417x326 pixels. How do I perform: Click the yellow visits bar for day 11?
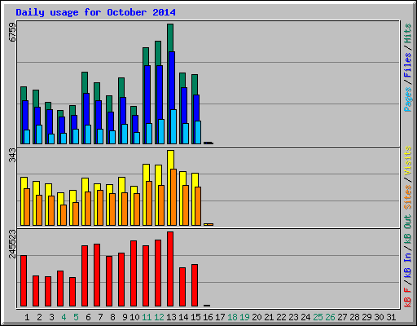point(146,173)
